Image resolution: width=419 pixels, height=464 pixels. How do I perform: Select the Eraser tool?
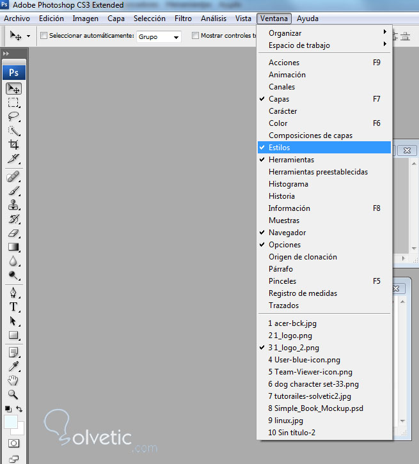point(13,233)
